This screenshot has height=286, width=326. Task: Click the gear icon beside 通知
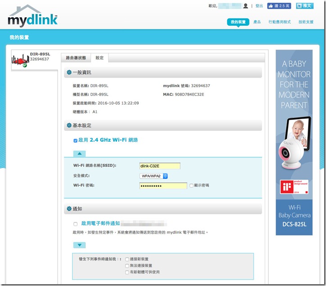[x=69, y=208]
